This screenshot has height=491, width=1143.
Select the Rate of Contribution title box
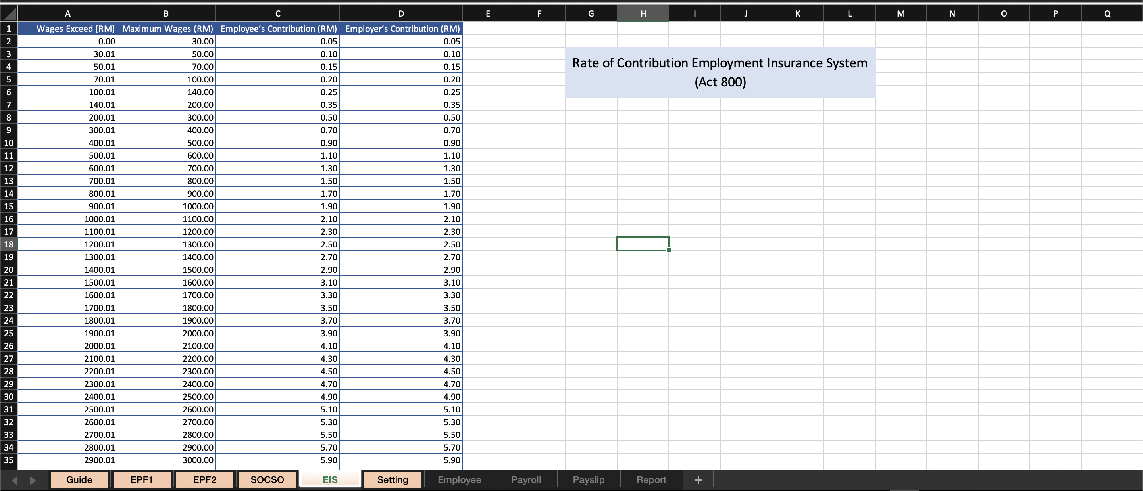pos(720,72)
